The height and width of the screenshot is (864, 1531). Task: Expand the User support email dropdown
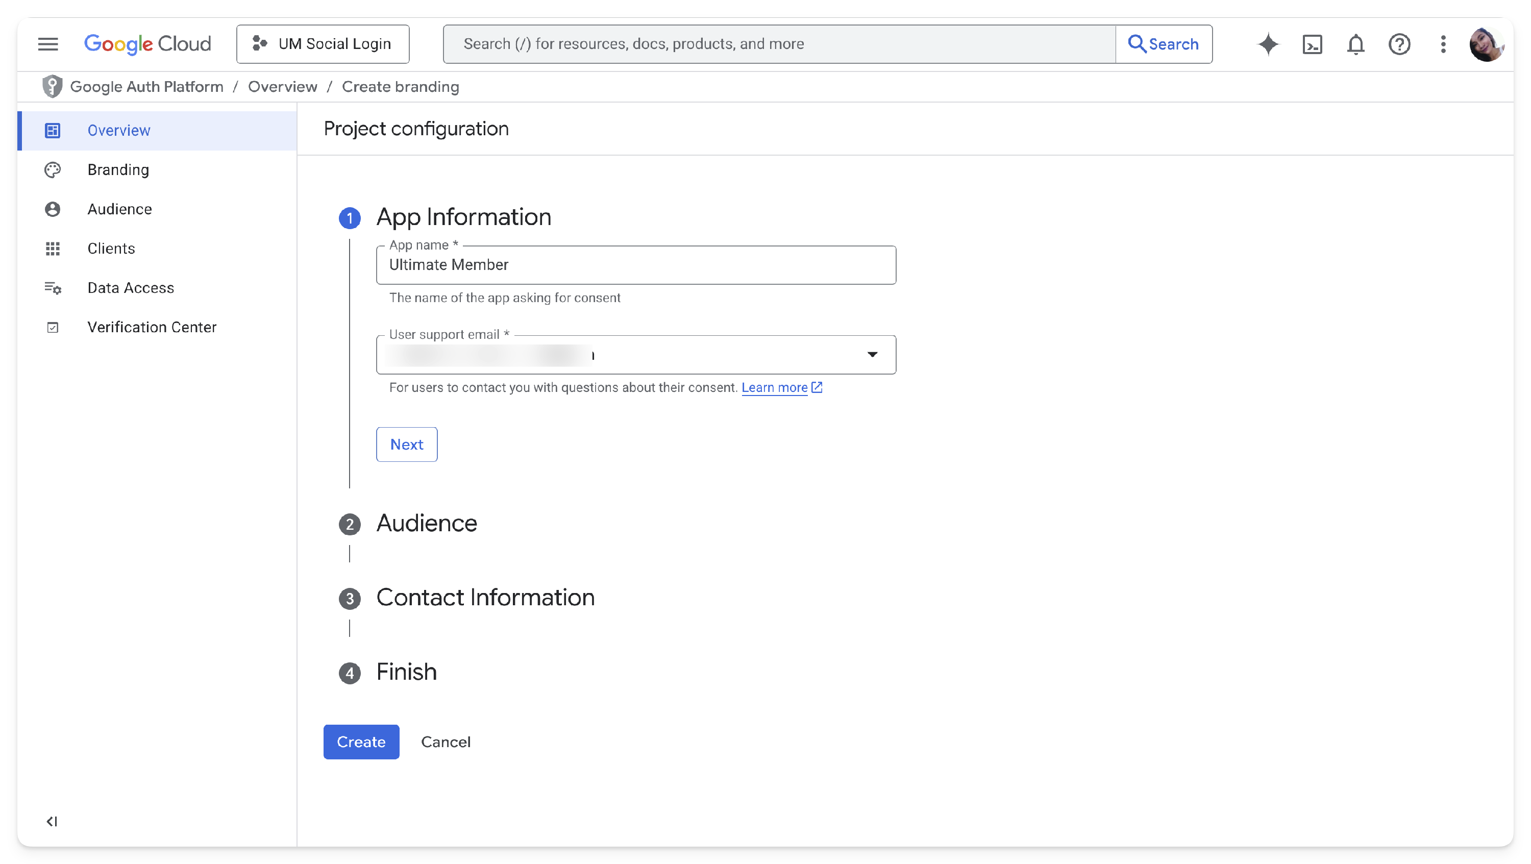872,355
